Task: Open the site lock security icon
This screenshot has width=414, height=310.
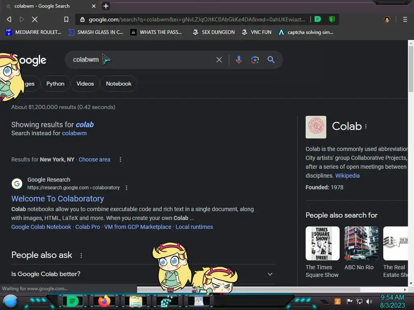Action: tap(82, 19)
